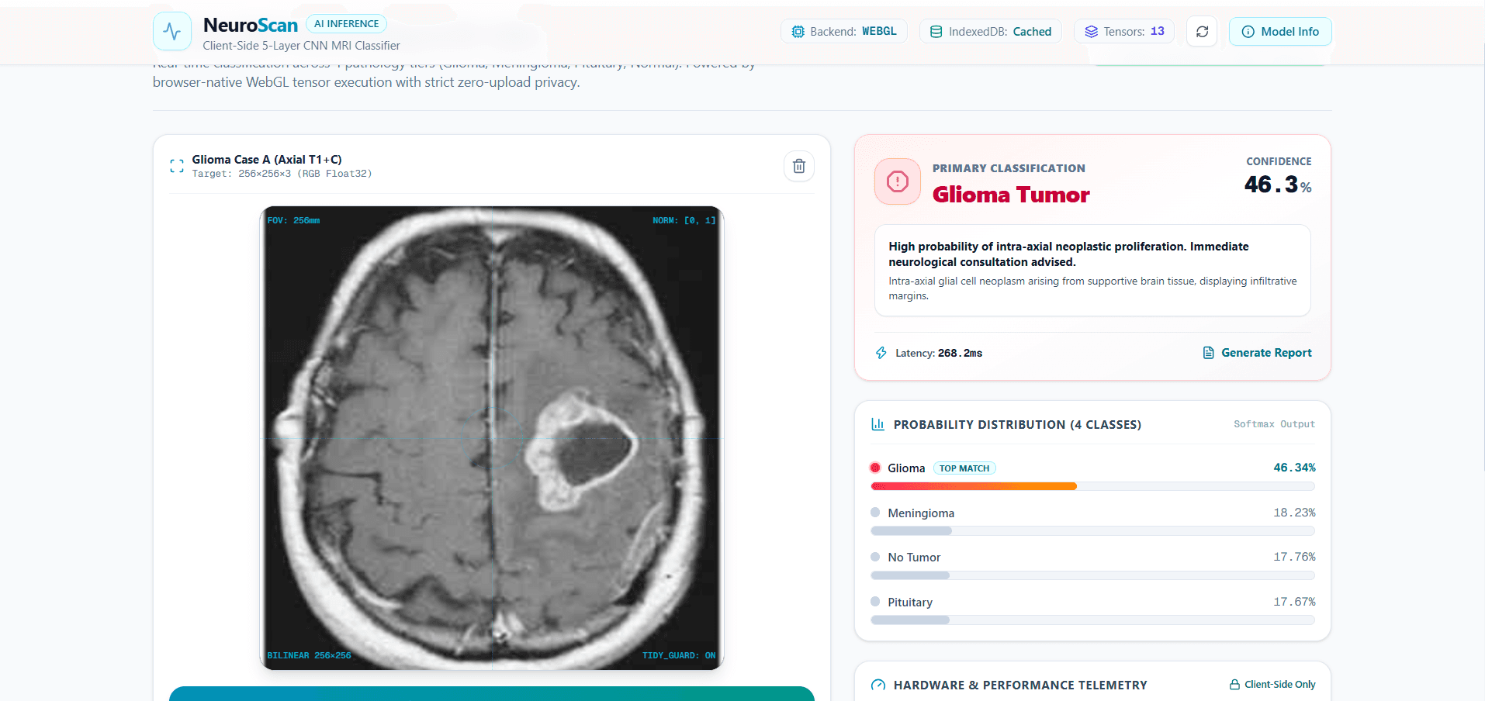Click the 'TIDY_GUARD: ON' overlay label
The height and width of the screenshot is (701, 1485).
tap(679, 655)
